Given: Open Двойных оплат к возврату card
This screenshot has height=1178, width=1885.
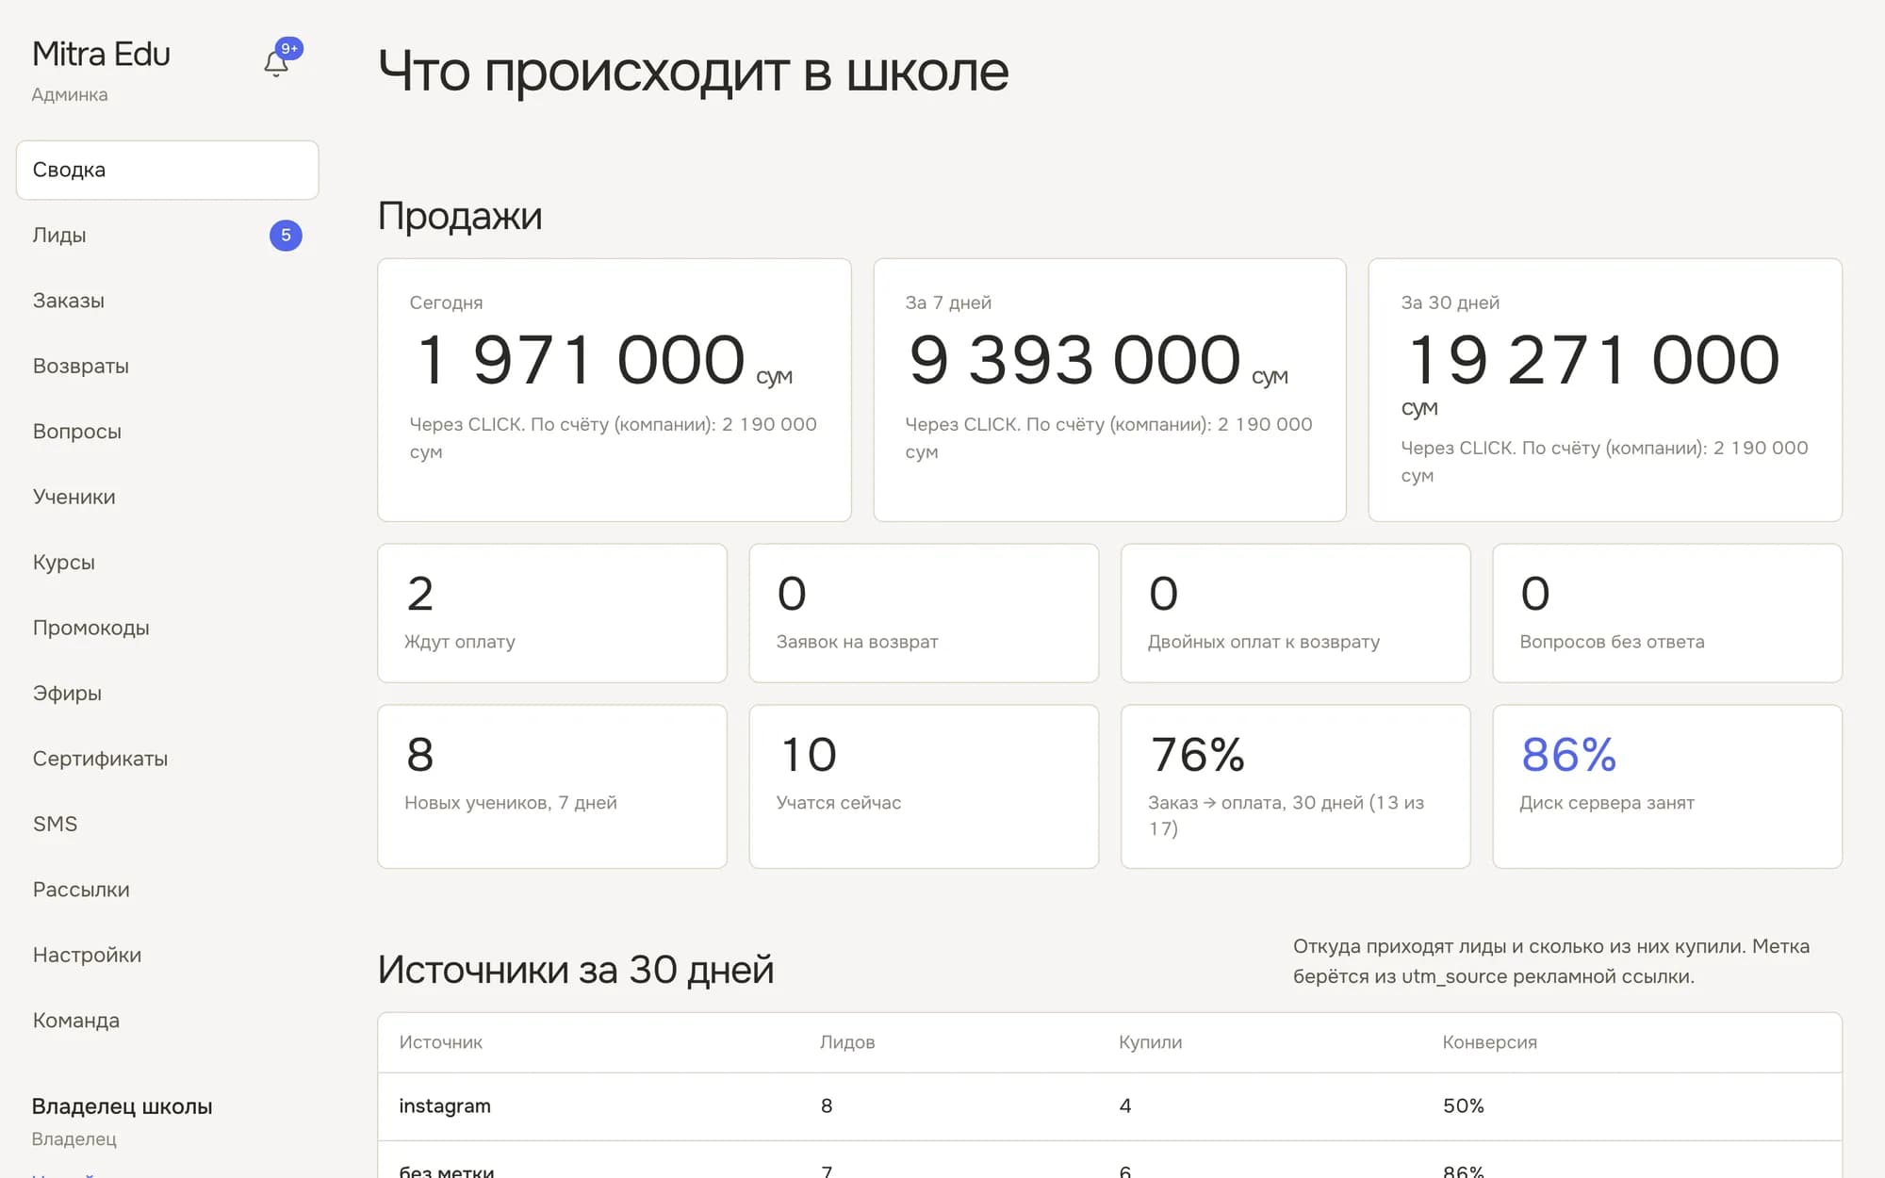Looking at the screenshot, I should pyautogui.click(x=1295, y=613).
